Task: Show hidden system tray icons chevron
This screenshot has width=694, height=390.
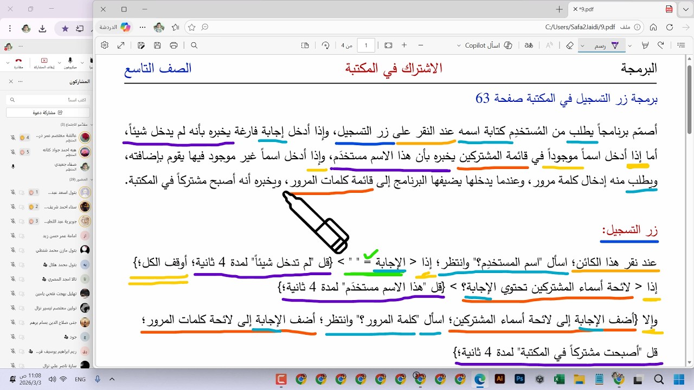Action: [x=112, y=379]
